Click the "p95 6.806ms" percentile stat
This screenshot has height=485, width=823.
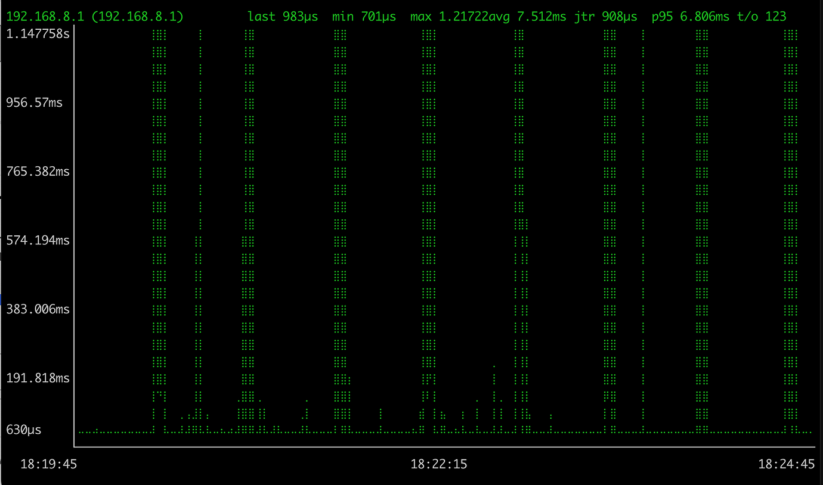[x=690, y=17]
